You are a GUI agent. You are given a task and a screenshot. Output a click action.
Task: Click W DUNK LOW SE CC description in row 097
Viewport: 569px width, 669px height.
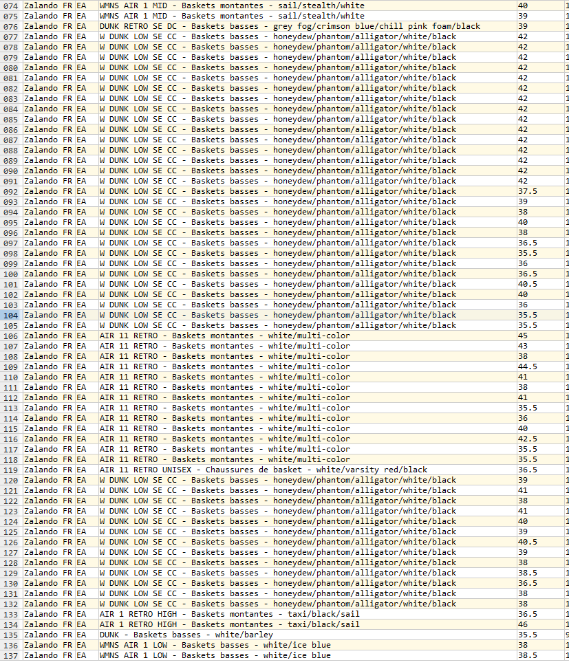tap(278, 243)
